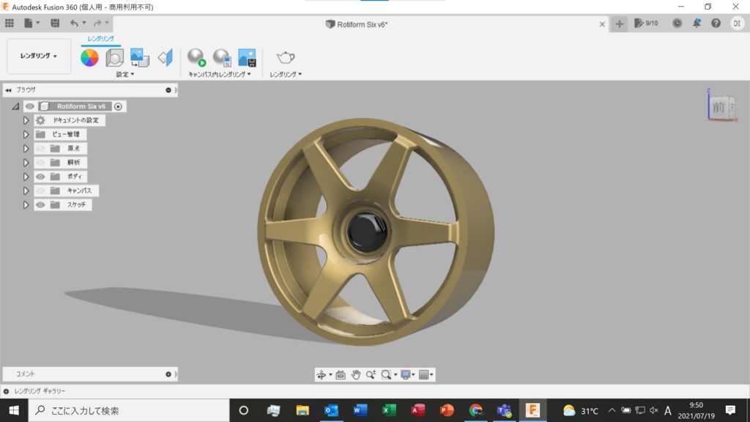
Task: Open キャンバス内レンダリング dropdown
Action: pos(220,74)
